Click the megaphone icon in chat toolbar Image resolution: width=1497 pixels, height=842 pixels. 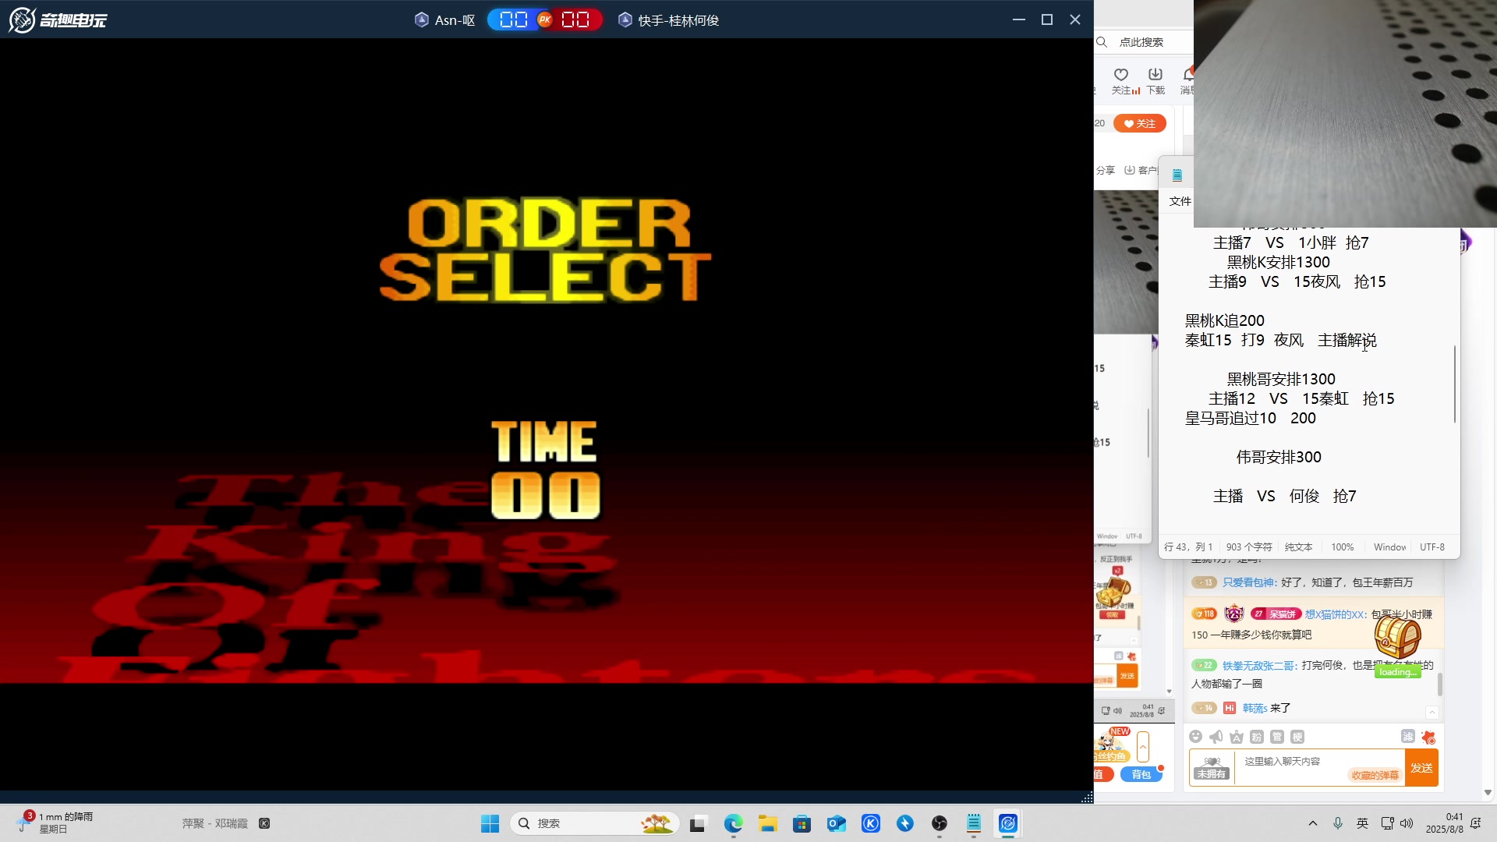tap(1216, 737)
